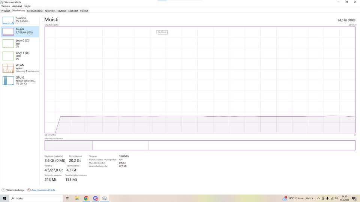This screenshot has height=202, width=360.
Task: Open the Asetukset menu
Action: click(x=17, y=6)
